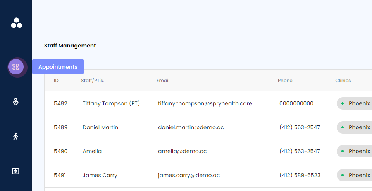Viewport: 372px width, 191px height.
Task: Click the Appointments tooltip label
Action: (x=58, y=67)
